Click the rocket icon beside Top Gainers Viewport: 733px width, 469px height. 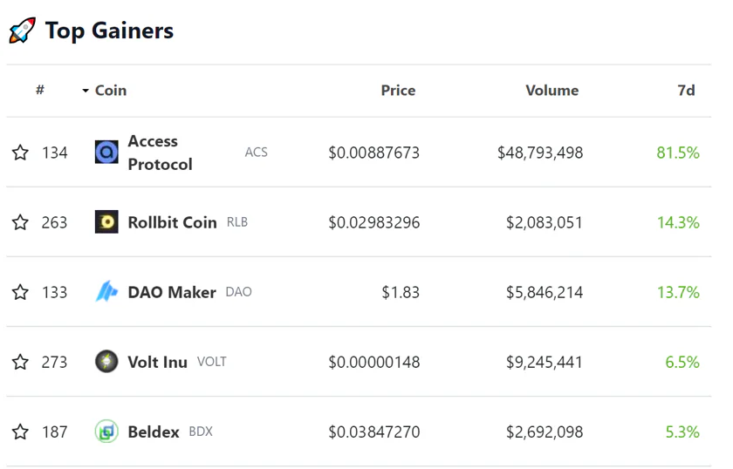22,31
